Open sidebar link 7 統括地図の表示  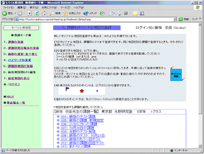pos(19,78)
